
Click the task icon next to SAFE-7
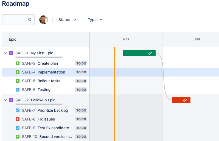[x=18, y=110]
